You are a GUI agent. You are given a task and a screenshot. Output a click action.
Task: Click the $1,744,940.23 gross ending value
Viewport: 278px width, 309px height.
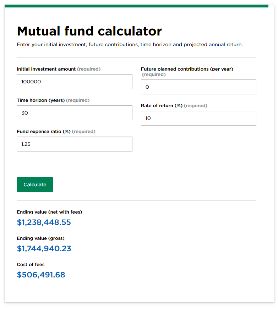tap(44, 249)
